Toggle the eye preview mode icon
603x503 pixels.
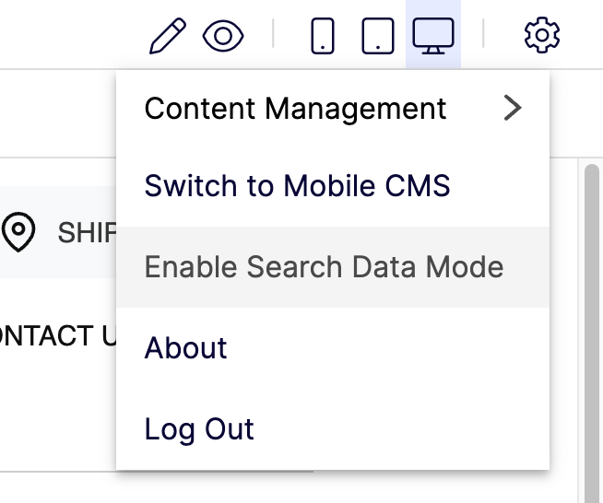coord(223,36)
